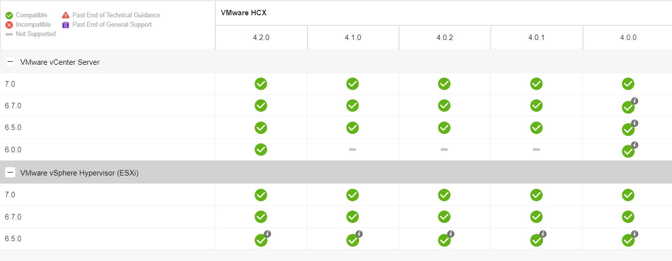Click compatible checkmark for vCenter 6.0.0 HCX 4.2.0
The height and width of the screenshot is (261, 672).
point(261,149)
